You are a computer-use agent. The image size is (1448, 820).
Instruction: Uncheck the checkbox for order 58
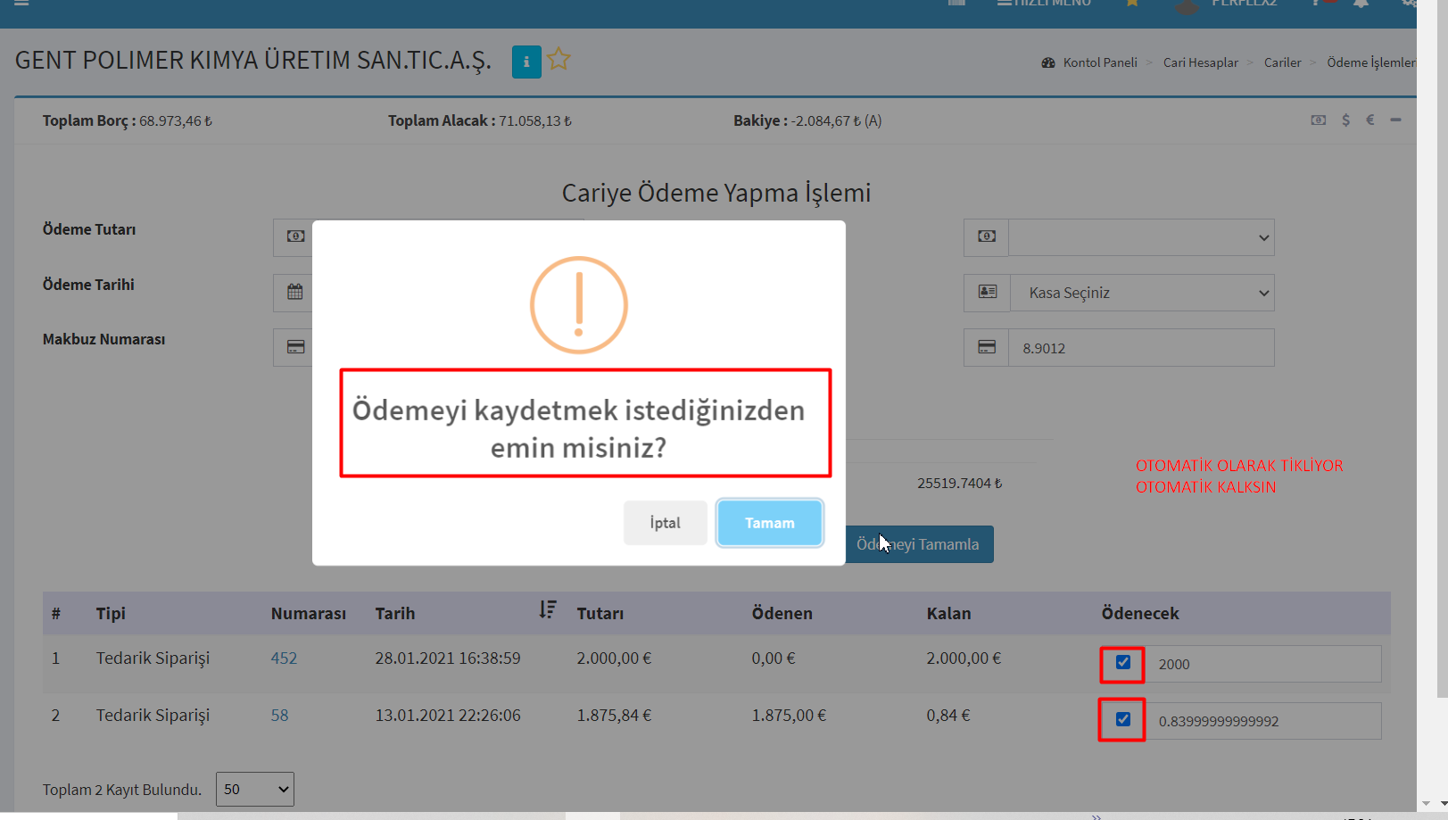(1122, 719)
